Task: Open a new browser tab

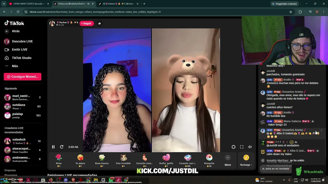Action: pos(144,4)
